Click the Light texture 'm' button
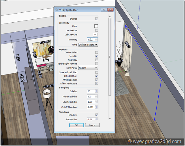This screenshot has height=146, width=185. tap(95, 35)
